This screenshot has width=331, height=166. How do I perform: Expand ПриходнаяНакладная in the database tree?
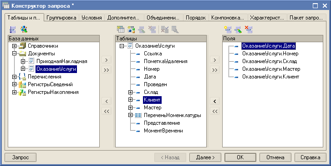pyautogui.click(x=23, y=61)
